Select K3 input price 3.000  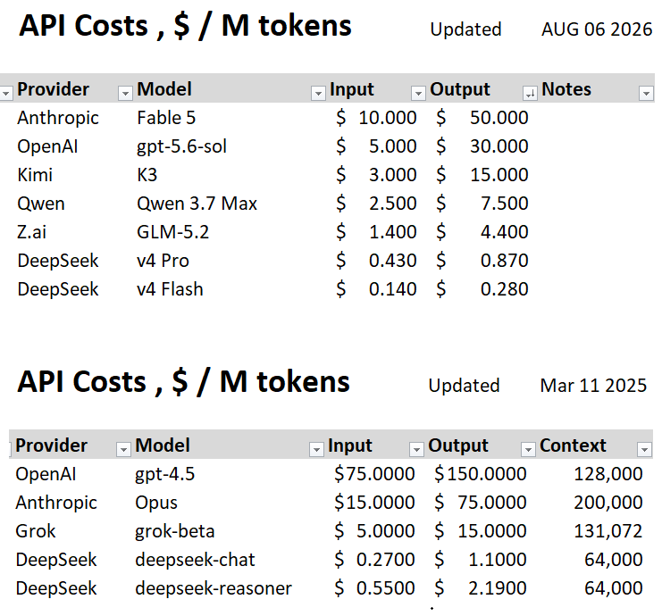coord(376,175)
